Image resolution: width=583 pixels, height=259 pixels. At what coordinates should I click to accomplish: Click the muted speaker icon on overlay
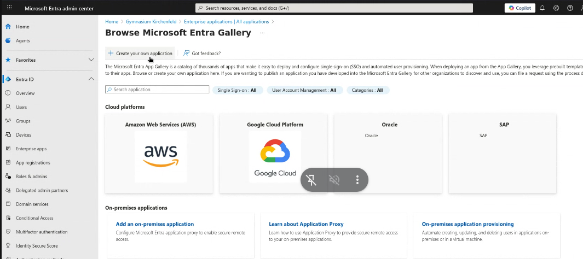[x=334, y=179]
